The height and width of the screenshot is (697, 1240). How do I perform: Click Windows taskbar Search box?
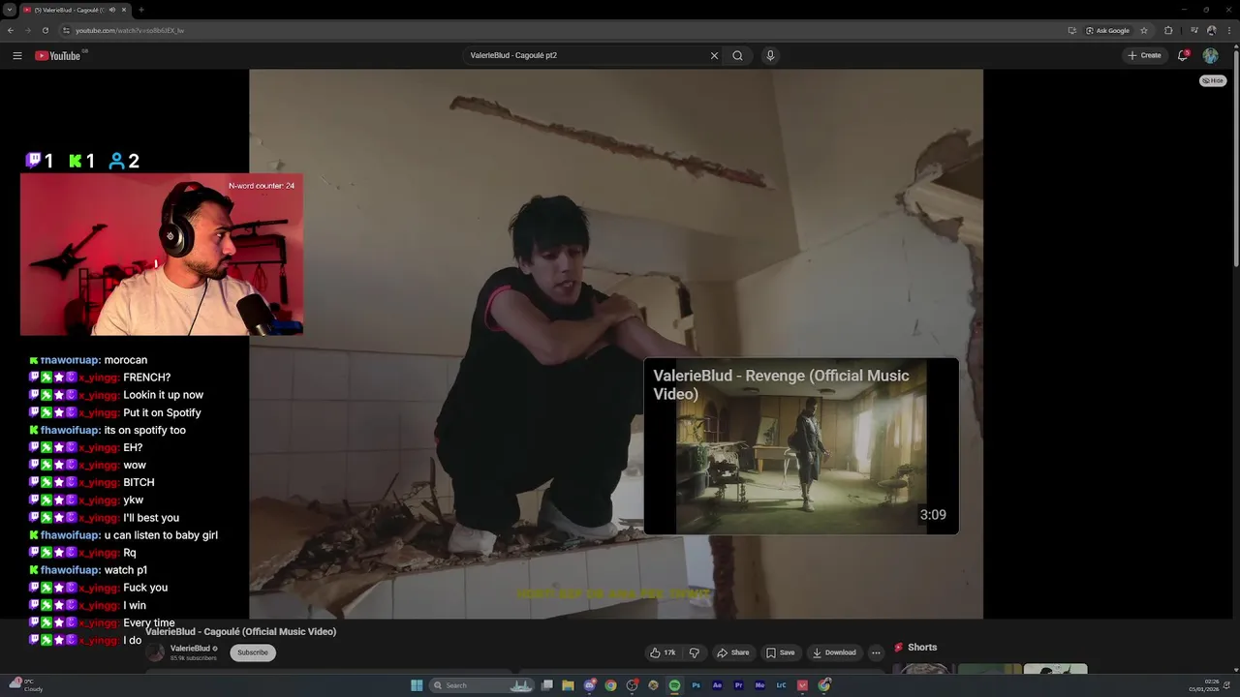(x=481, y=685)
